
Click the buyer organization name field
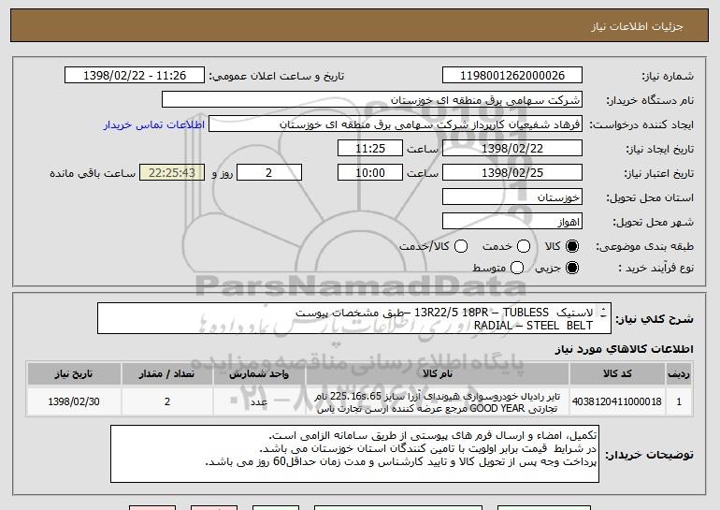(371, 100)
